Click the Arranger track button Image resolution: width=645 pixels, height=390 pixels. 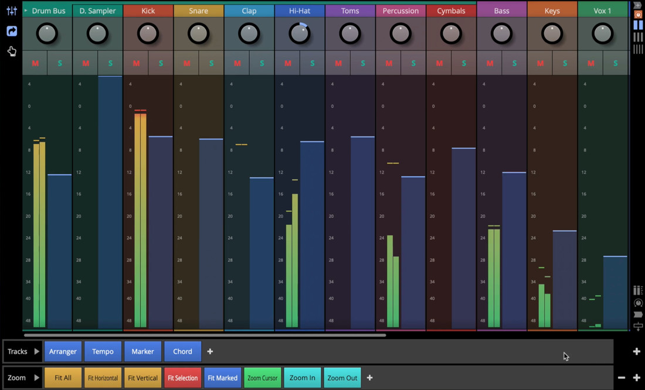click(63, 351)
